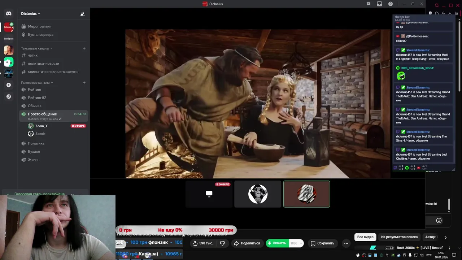462x260 pixels.
Task: Select Просто общение voice channel
Action: coord(53,116)
